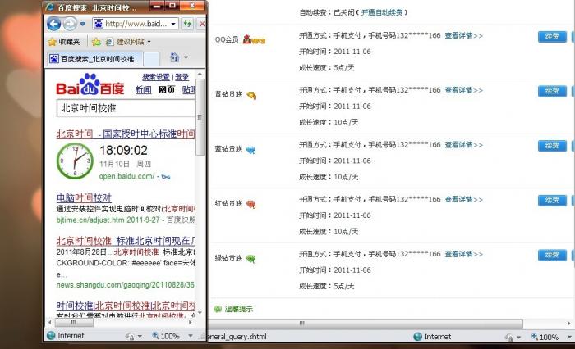Expand the Home button dropdown arrow

[x=186, y=57]
